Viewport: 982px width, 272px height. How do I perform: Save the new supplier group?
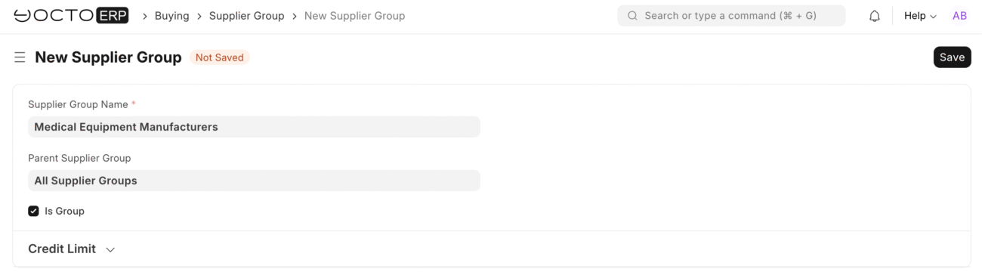click(952, 57)
